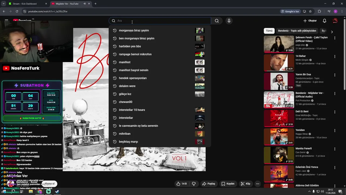Open more actions for the video
This screenshot has height=195, width=346.
pyautogui.click(x=258, y=184)
